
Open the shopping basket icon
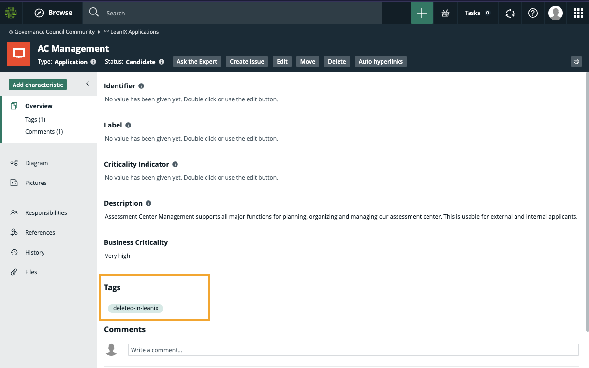445,13
